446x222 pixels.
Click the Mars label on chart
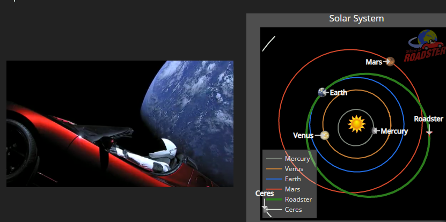click(x=374, y=62)
